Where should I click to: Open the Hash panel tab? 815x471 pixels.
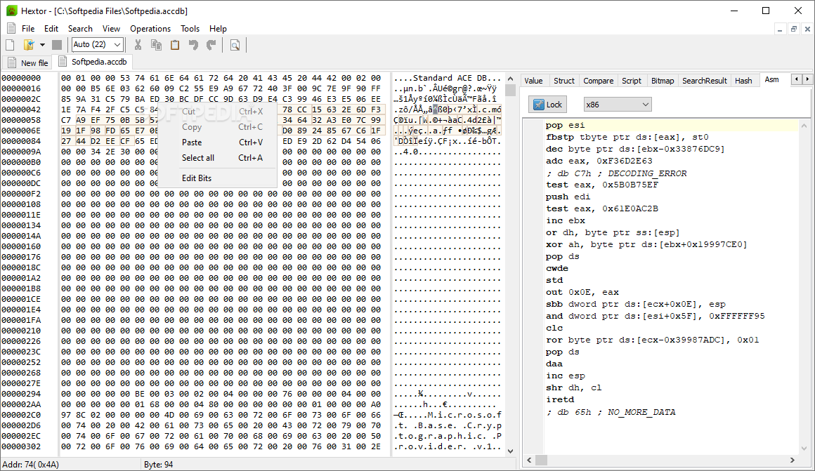743,81
